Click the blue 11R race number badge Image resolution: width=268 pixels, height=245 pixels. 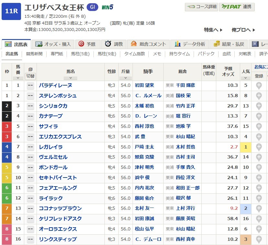click(11, 11)
